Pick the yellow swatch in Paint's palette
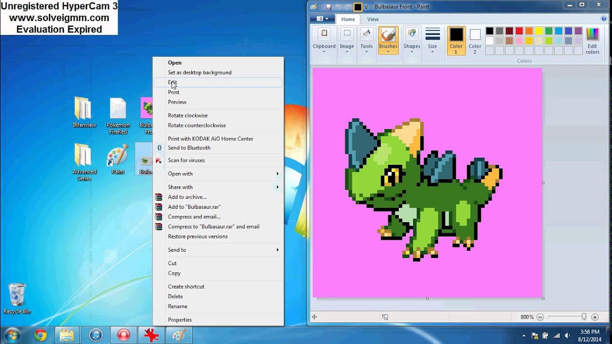 (x=539, y=31)
